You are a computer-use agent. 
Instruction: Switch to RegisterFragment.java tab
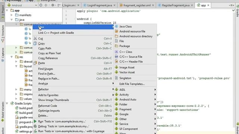[176, 5]
